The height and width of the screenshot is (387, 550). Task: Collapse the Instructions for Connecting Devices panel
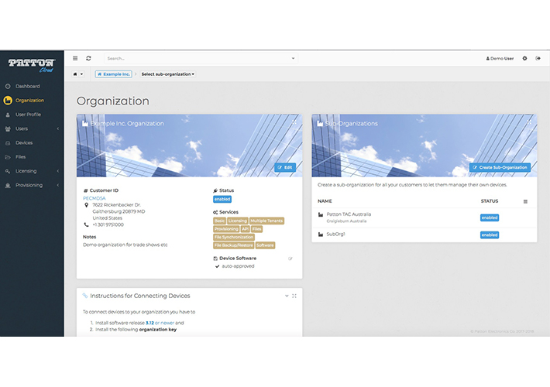click(287, 296)
